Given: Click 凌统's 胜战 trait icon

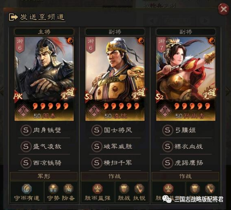Looking at the screenshot, I should (x=124, y=189).
